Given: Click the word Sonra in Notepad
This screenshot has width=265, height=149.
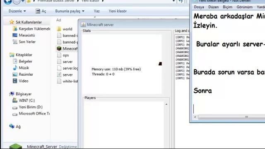Looking at the screenshot, I should point(202,91).
